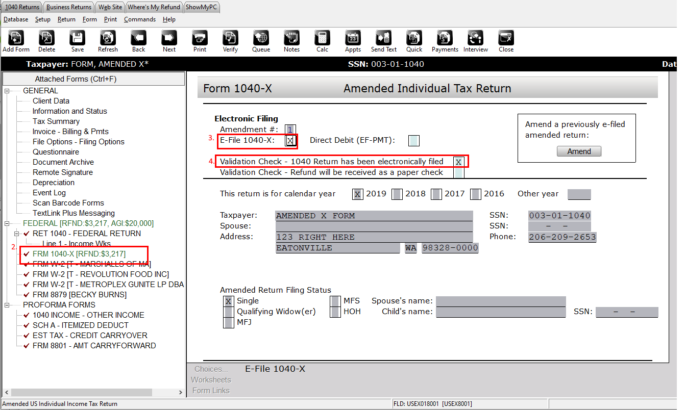The width and height of the screenshot is (685, 410).
Task: Click the Add Form toolbar icon
Action: (x=16, y=38)
